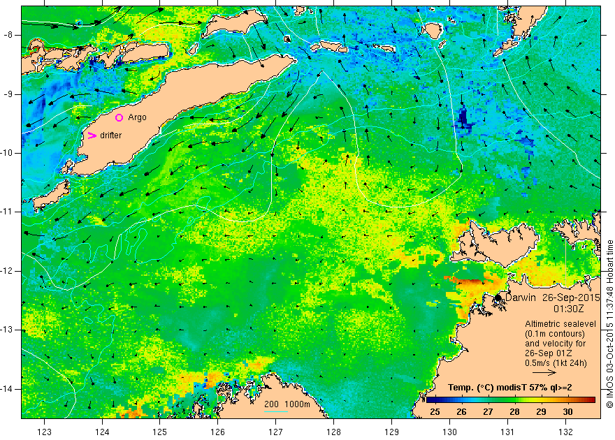Click the 'and velocity for' legend text

pos(556,344)
